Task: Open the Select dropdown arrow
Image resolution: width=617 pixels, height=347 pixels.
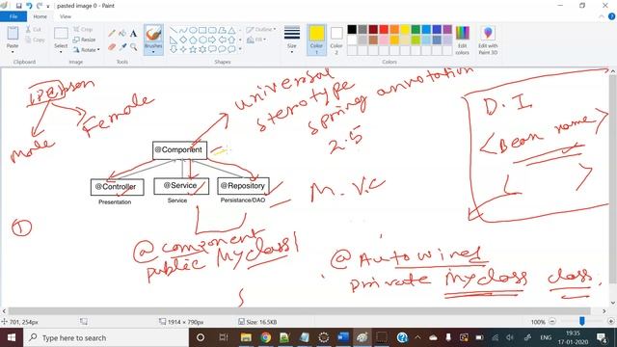Action: [61, 52]
